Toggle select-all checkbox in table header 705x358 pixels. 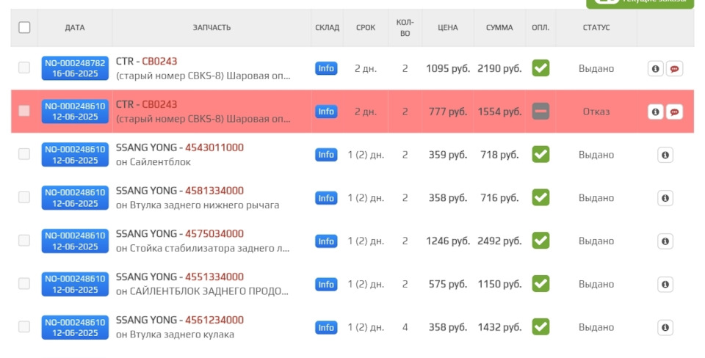[x=24, y=27]
